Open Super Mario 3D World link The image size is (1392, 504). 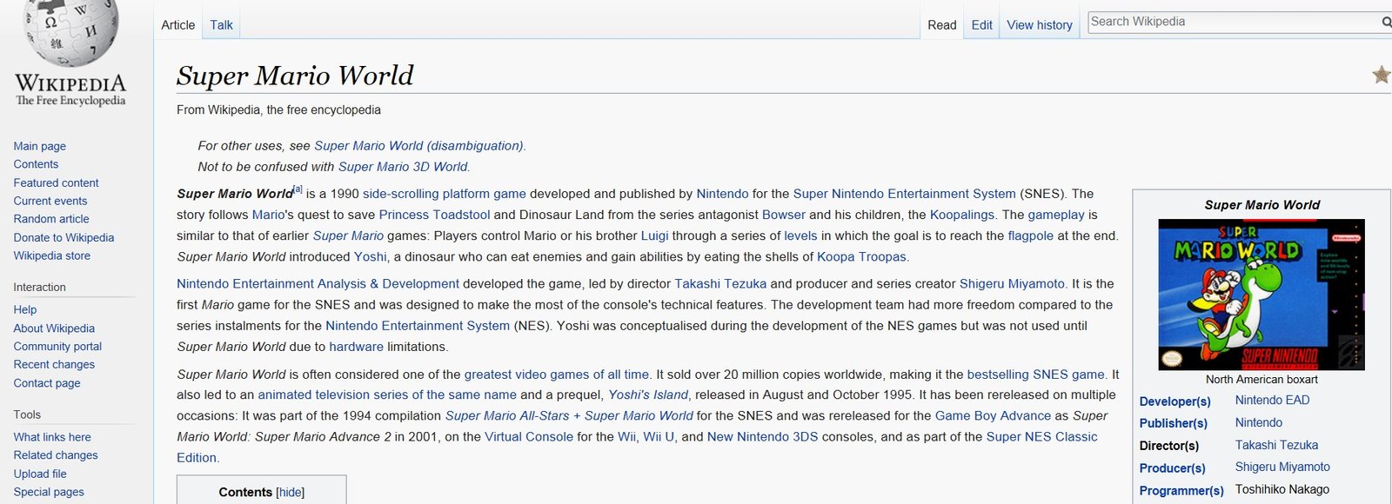pos(403,167)
